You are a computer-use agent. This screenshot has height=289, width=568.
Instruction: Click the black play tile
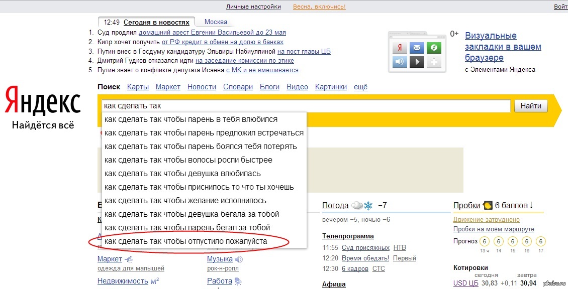(x=417, y=62)
